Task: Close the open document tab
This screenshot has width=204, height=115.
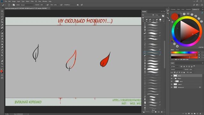Action: pyautogui.click(x=49, y=8)
